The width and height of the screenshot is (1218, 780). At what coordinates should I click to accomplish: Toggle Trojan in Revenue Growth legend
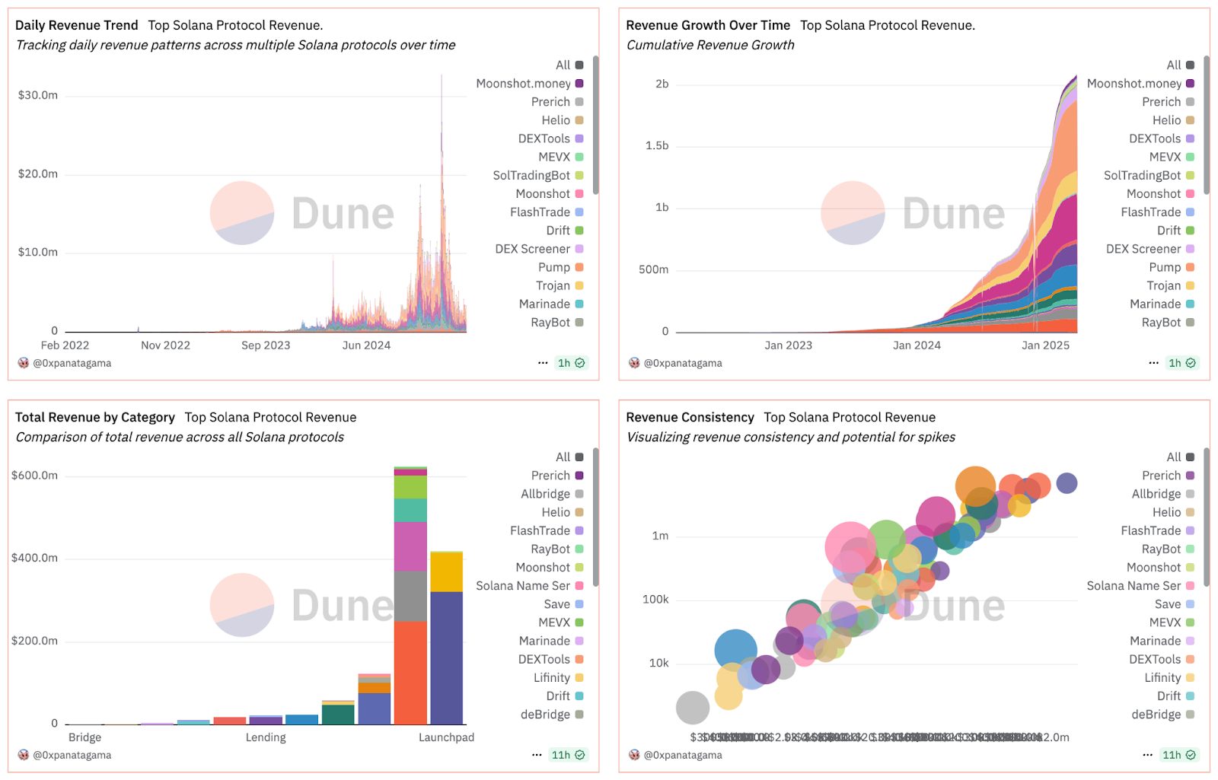[1171, 286]
